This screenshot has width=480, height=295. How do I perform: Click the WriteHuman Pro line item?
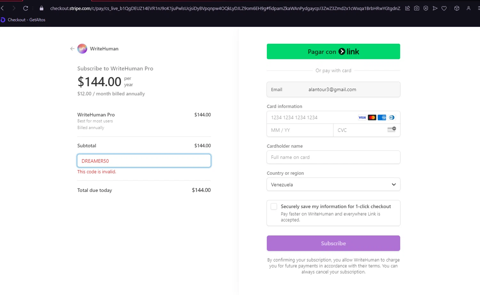[96, 115]
